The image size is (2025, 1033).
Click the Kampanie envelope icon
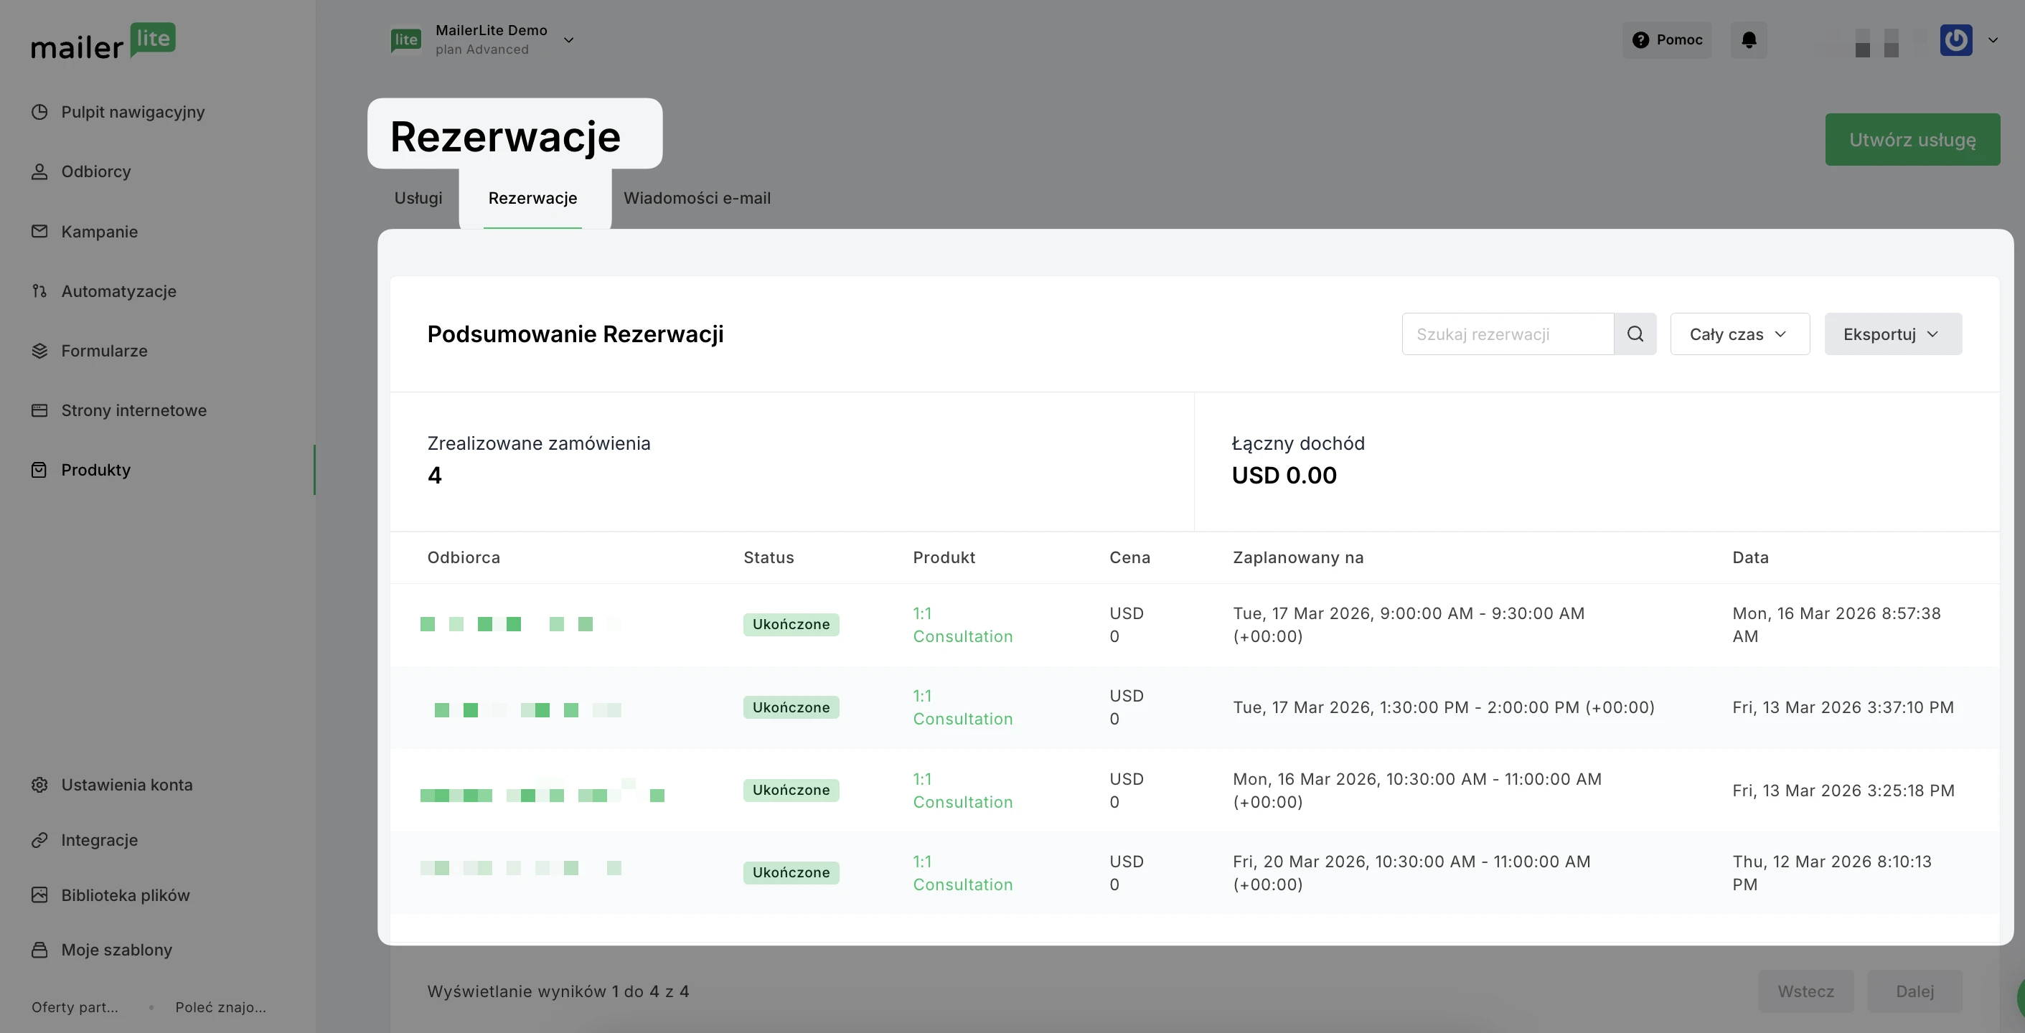pos(39,231)
